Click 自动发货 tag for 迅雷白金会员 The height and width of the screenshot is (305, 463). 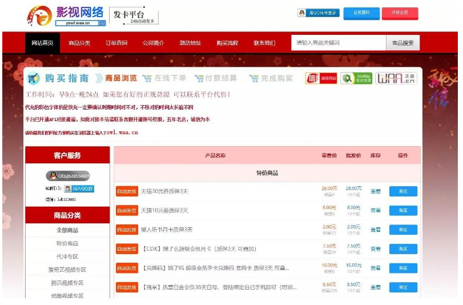(127, 287)
